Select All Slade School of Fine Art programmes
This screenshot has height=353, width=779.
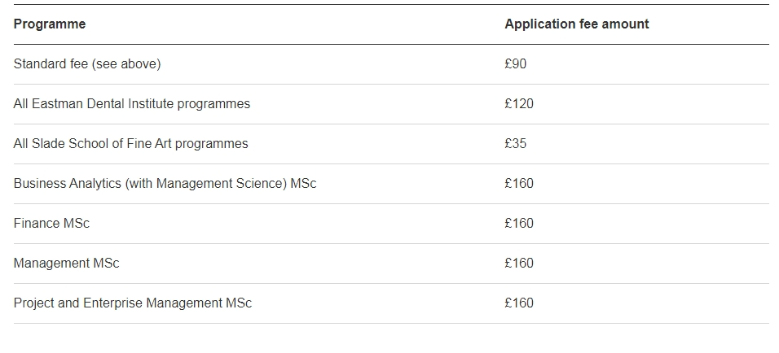pyautogui.click(x=130, y=144)
